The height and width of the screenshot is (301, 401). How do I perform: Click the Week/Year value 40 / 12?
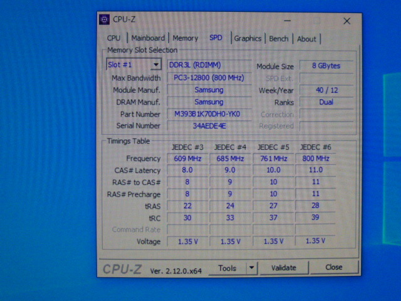tap(326, 90)
